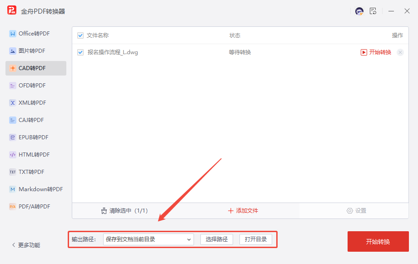Open the feedback note icon in title bar
This screenshot has width=418, height=264.
point(373,11)
